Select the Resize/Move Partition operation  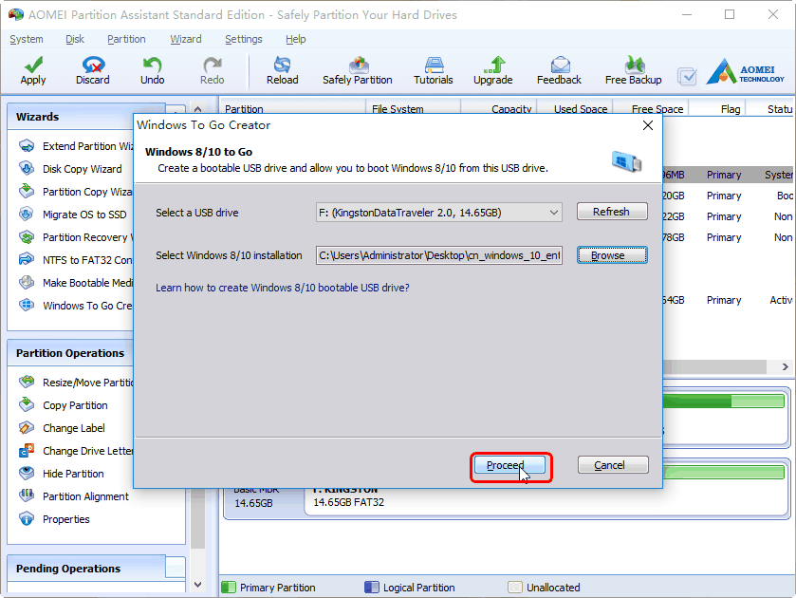[76, 383]
